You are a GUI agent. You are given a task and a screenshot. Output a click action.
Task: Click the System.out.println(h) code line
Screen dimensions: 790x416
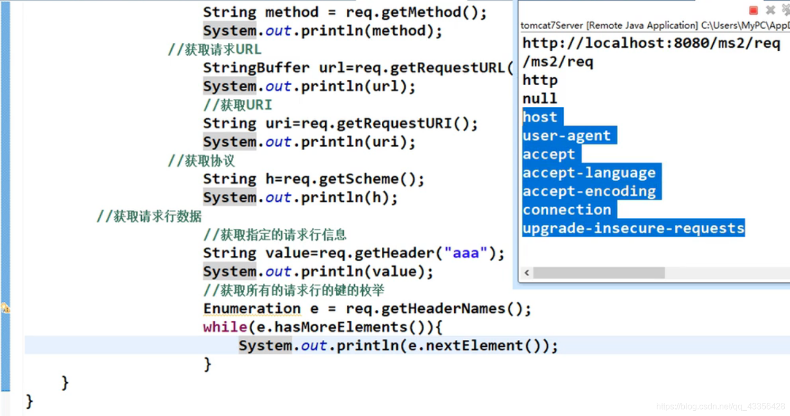point(300,197)
